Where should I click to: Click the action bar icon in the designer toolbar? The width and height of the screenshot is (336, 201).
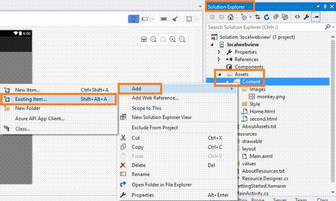(163, 19)
